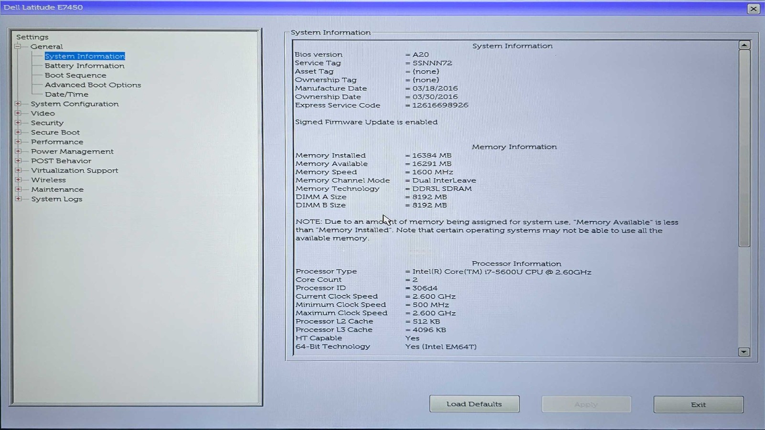This screenshot has width=765, height=430.
Task: Click Memory Installed value 16384 MB
Action: (x=432, y=156)
